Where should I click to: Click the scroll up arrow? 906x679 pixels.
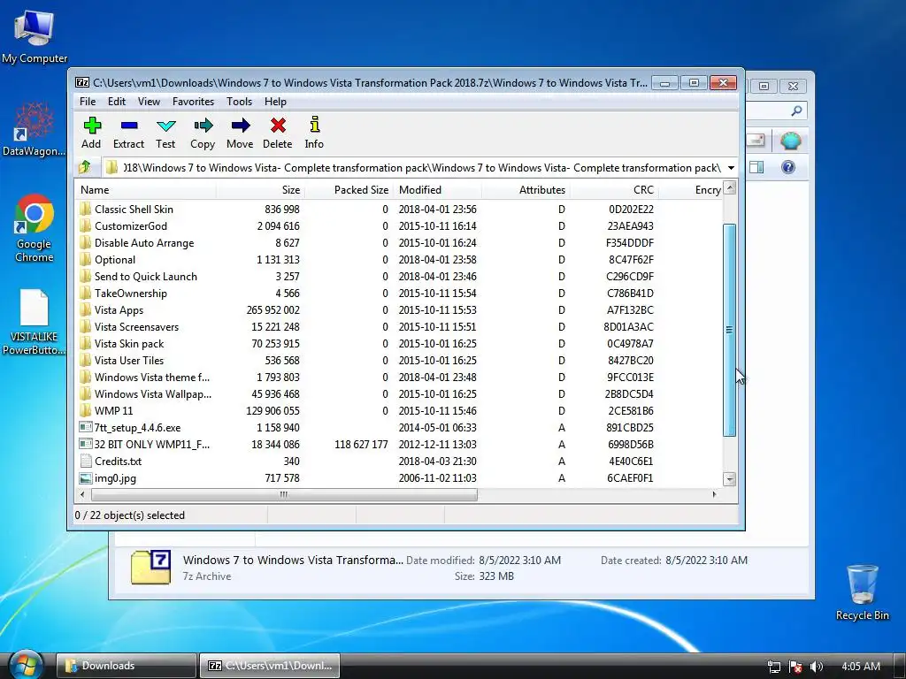click(730, 187)
